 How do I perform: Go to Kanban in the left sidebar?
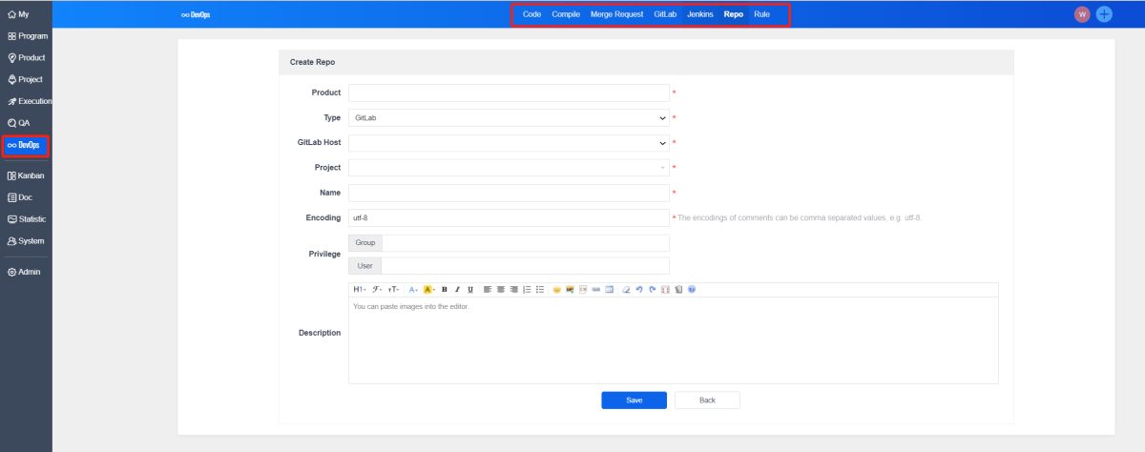27,175
